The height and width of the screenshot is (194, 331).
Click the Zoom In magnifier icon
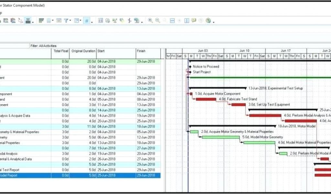click(150, 20)
